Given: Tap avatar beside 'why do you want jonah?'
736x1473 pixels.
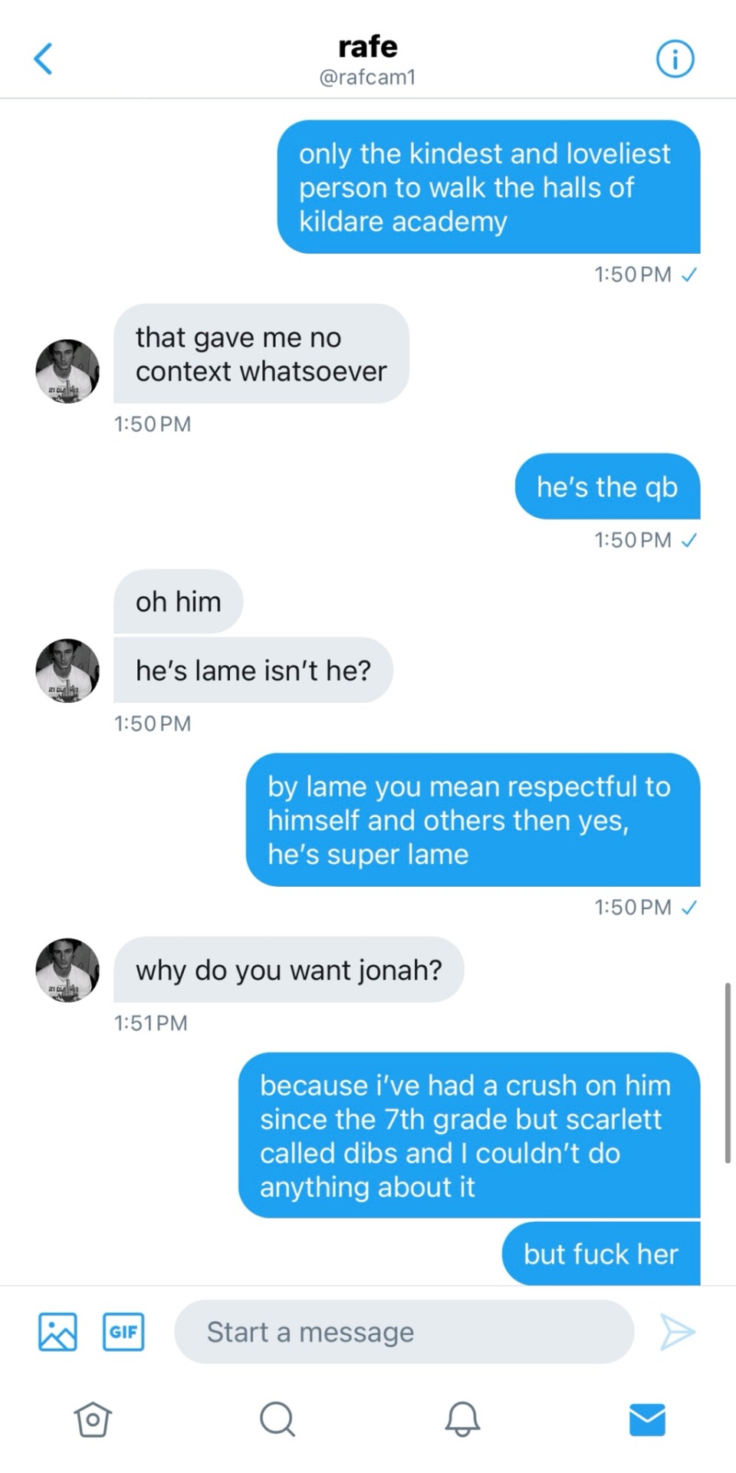Looking at the screenshot, I should (67, 970).
